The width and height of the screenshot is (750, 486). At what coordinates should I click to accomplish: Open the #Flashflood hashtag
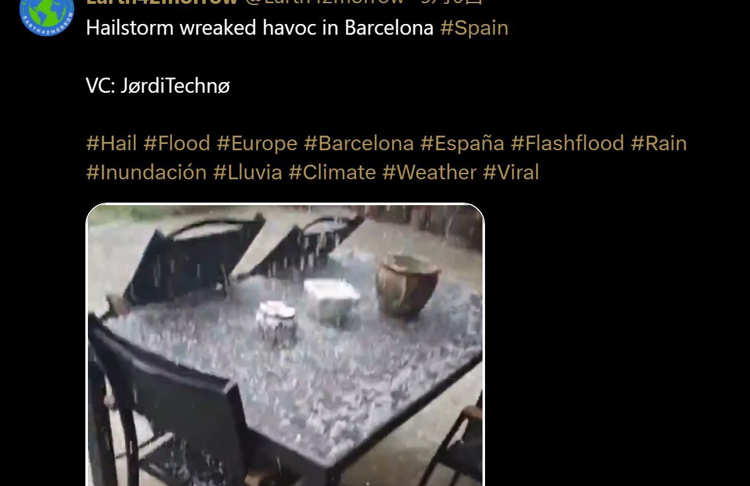pyautogui.click(x=567, y=143)
